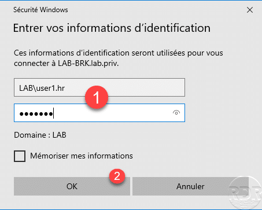The height and width of the screenshot is (210, 262).
Task: Reveal the password with the eye icon
Action: [176, 113]
